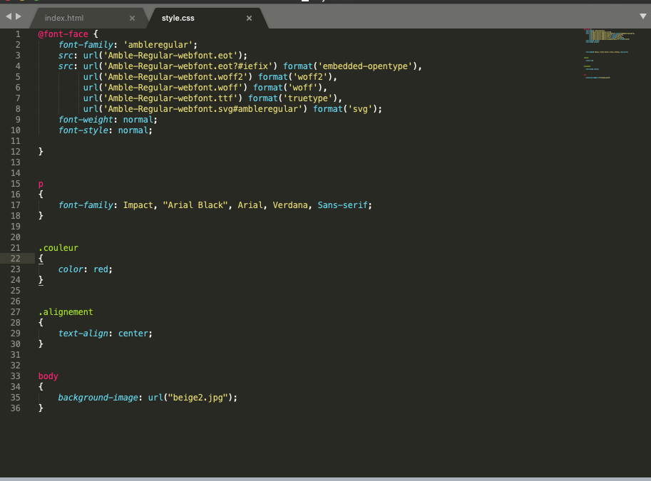
Task: Click the minimap code preview
Action: point(606,53)
